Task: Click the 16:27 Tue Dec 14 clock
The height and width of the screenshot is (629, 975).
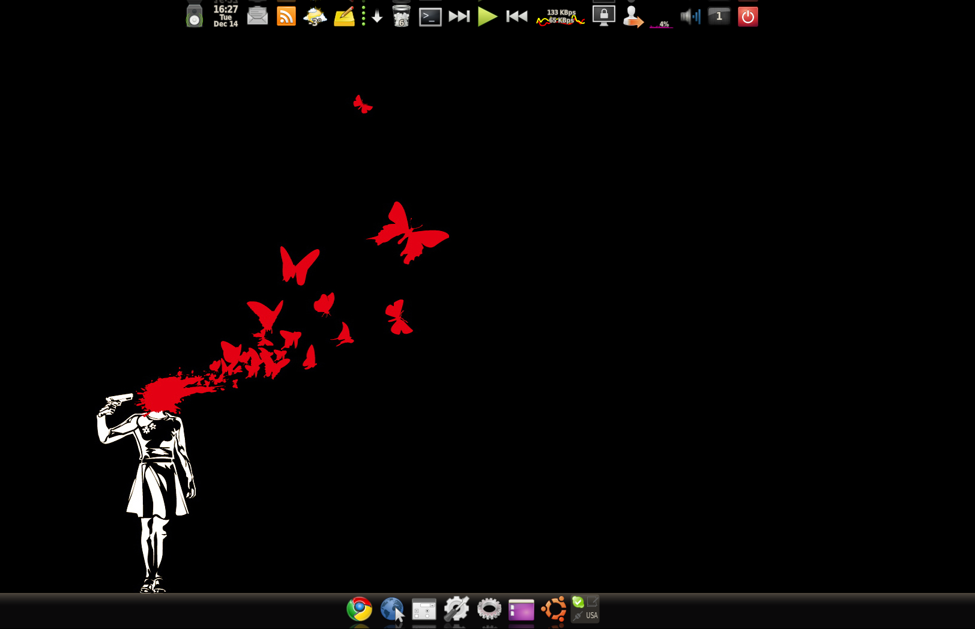Action: coord(226,16)
